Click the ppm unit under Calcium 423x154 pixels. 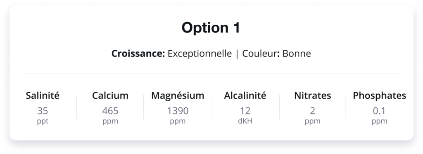pyautogui.click(x=110, y=121)
